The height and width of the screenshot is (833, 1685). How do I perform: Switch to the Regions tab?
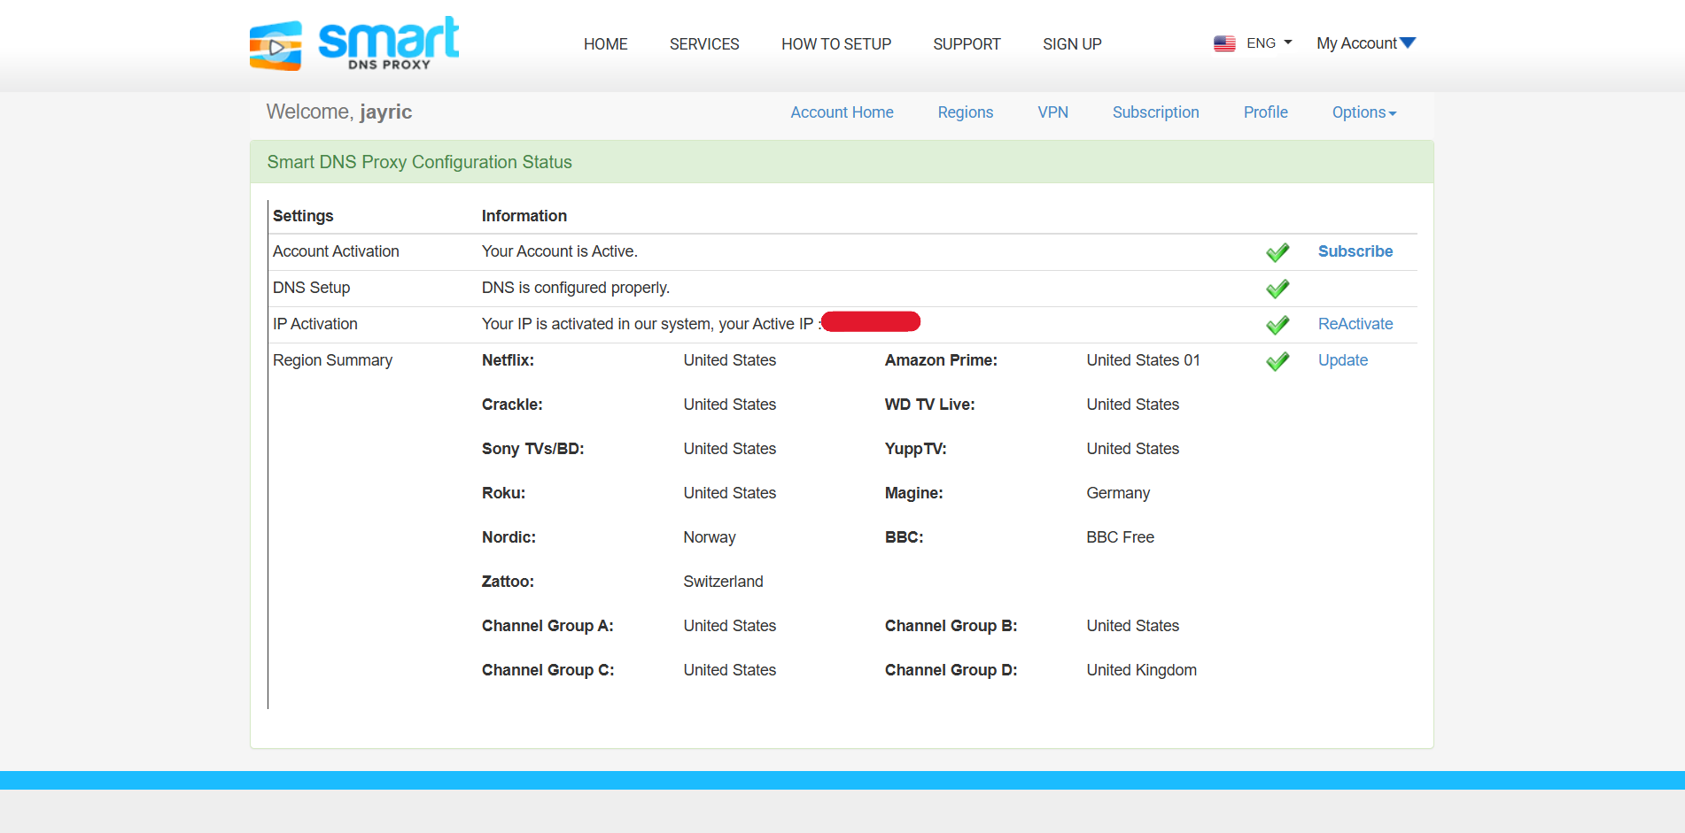pos(966,112)
